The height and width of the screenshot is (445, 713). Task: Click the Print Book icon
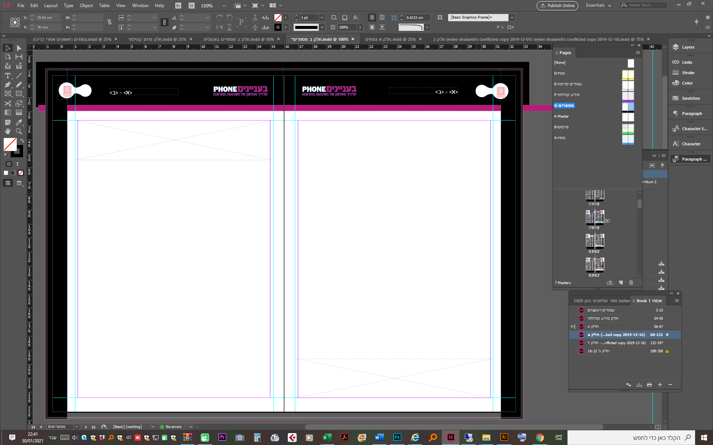point(649,385)
